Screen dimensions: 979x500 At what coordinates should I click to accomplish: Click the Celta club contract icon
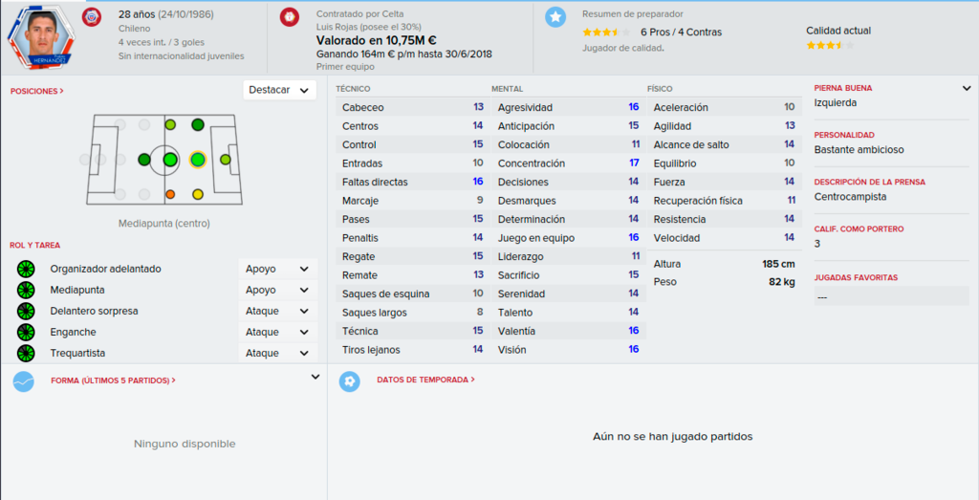[289, 17]
